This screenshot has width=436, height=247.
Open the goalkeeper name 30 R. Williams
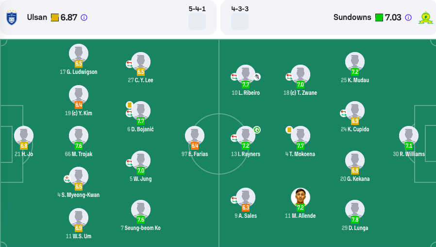[x=409, y=154]
